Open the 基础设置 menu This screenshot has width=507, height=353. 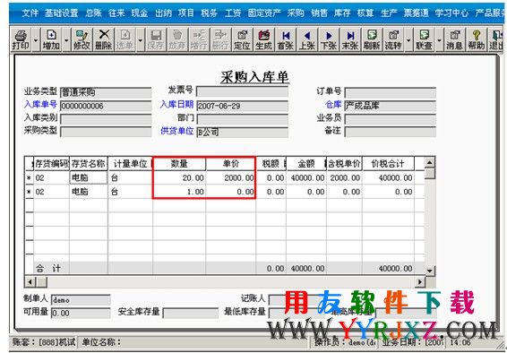pyautogui.click(x=61, y=13)
